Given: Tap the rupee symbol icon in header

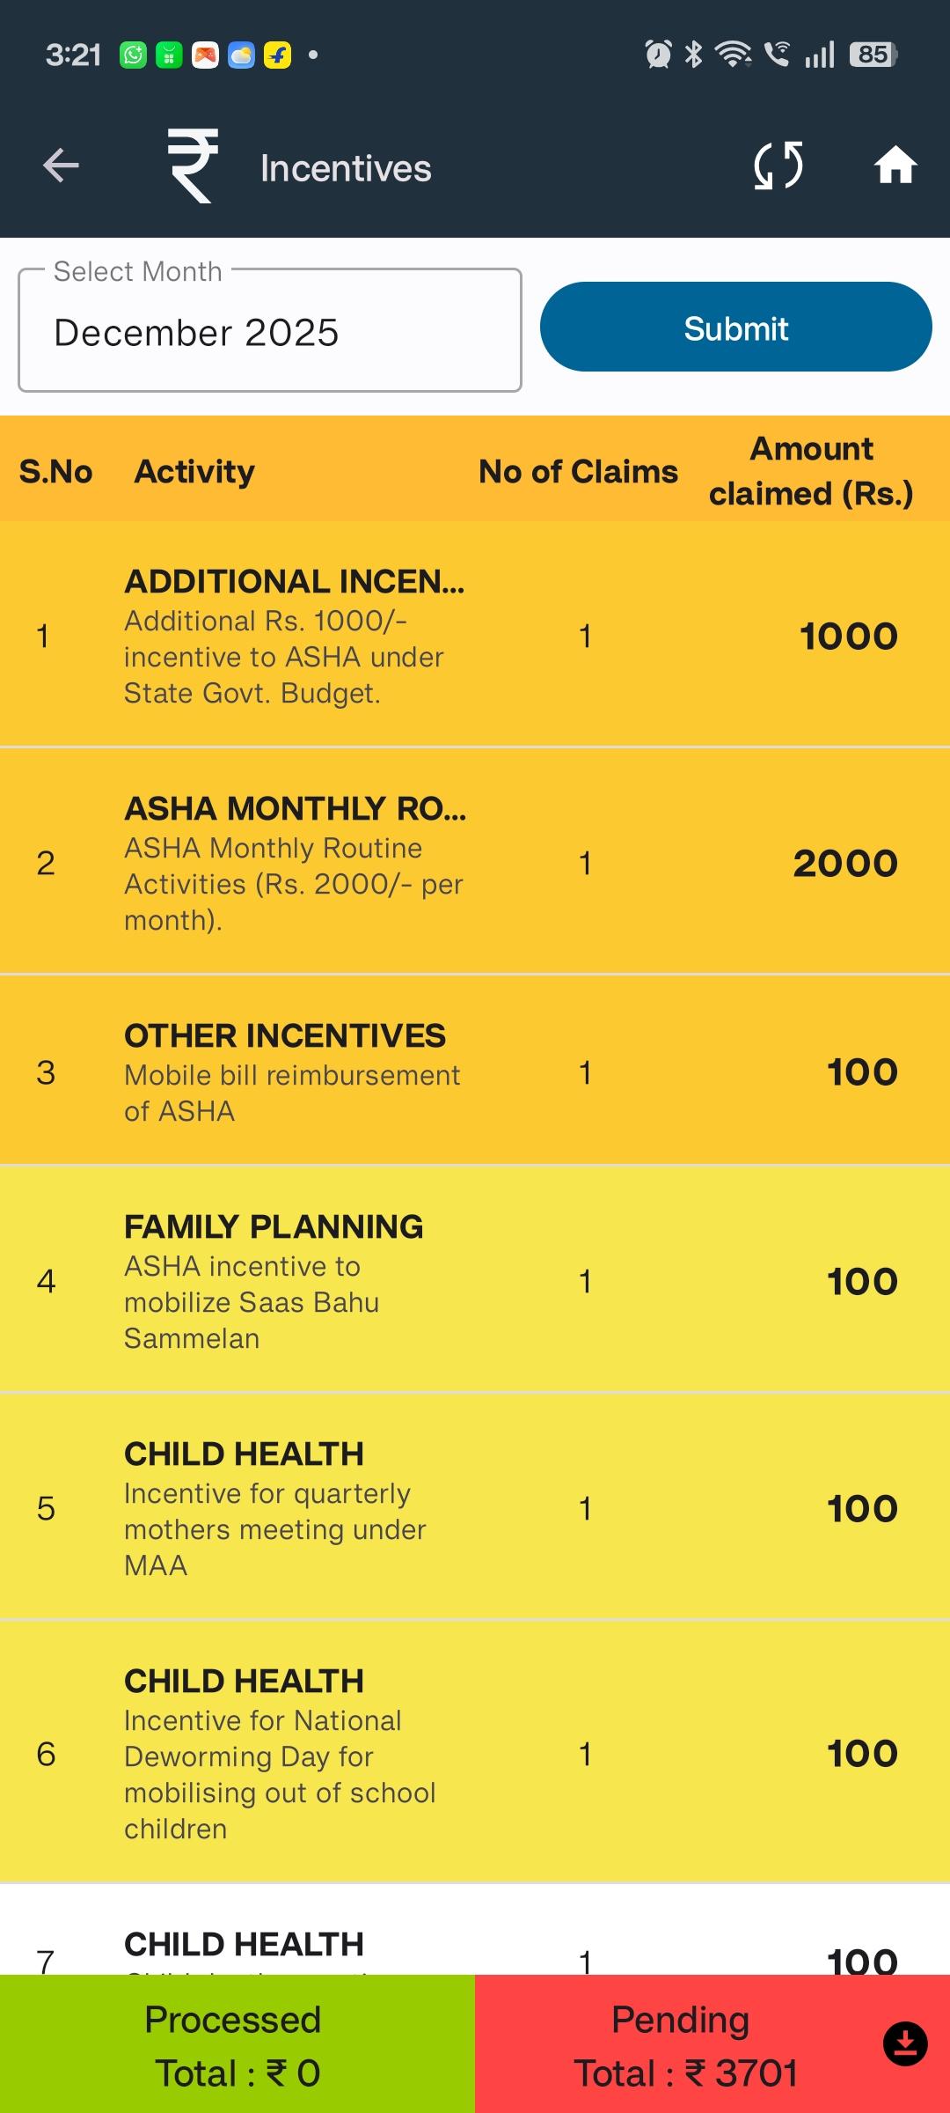Looking at the screenshot, I should (x=193, y=166).
